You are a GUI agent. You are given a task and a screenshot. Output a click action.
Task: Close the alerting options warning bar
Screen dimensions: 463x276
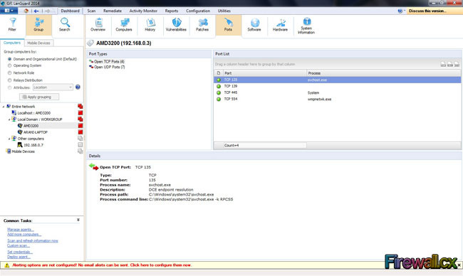click(x=459, y=265)
